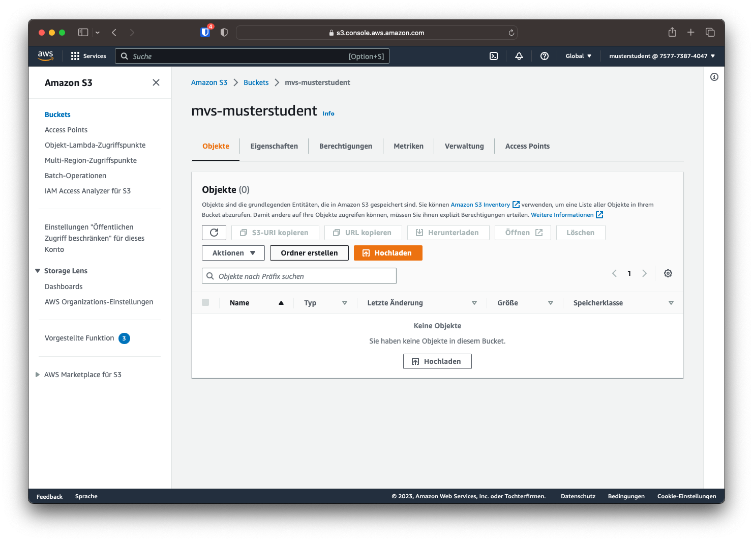Open the table preferences gear icon
753x541 pixels.
pos(668,273)
